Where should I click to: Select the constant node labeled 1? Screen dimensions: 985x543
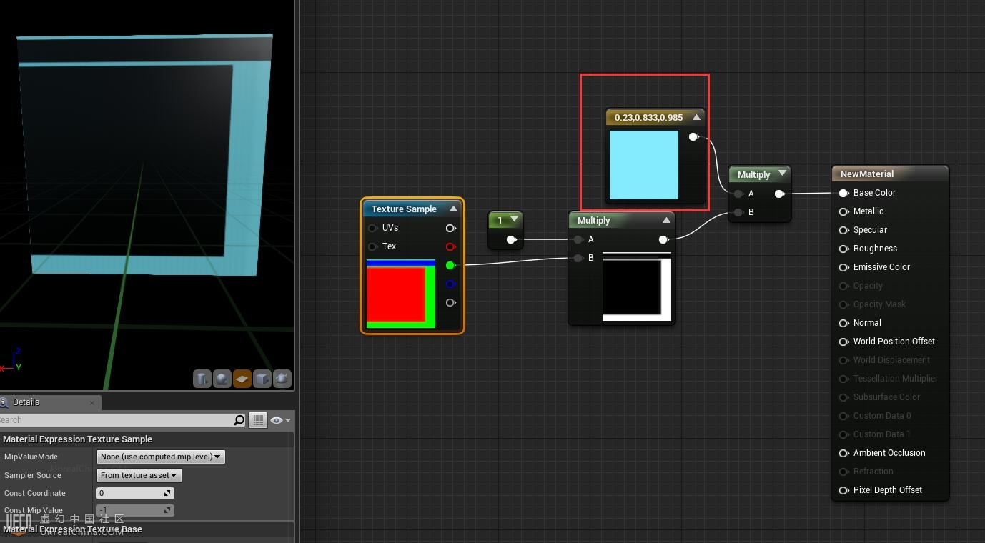[505, 229]
